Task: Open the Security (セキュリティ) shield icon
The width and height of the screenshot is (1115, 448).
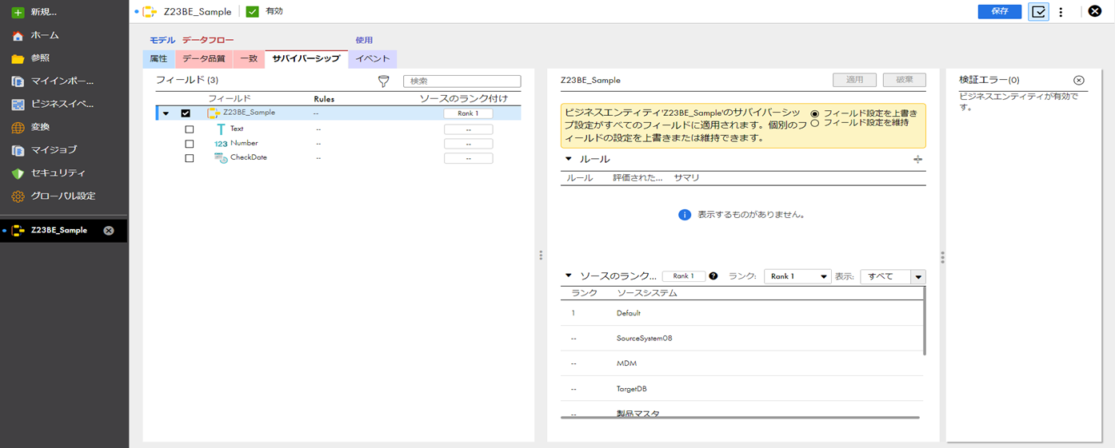Action: (x=18, y=173)
